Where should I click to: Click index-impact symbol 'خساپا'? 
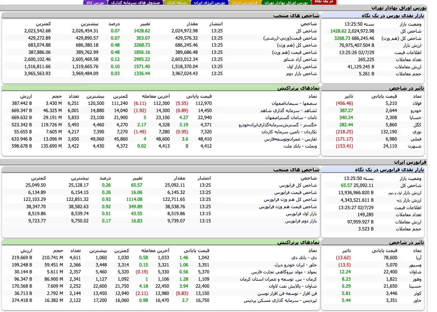click(415, 118)
